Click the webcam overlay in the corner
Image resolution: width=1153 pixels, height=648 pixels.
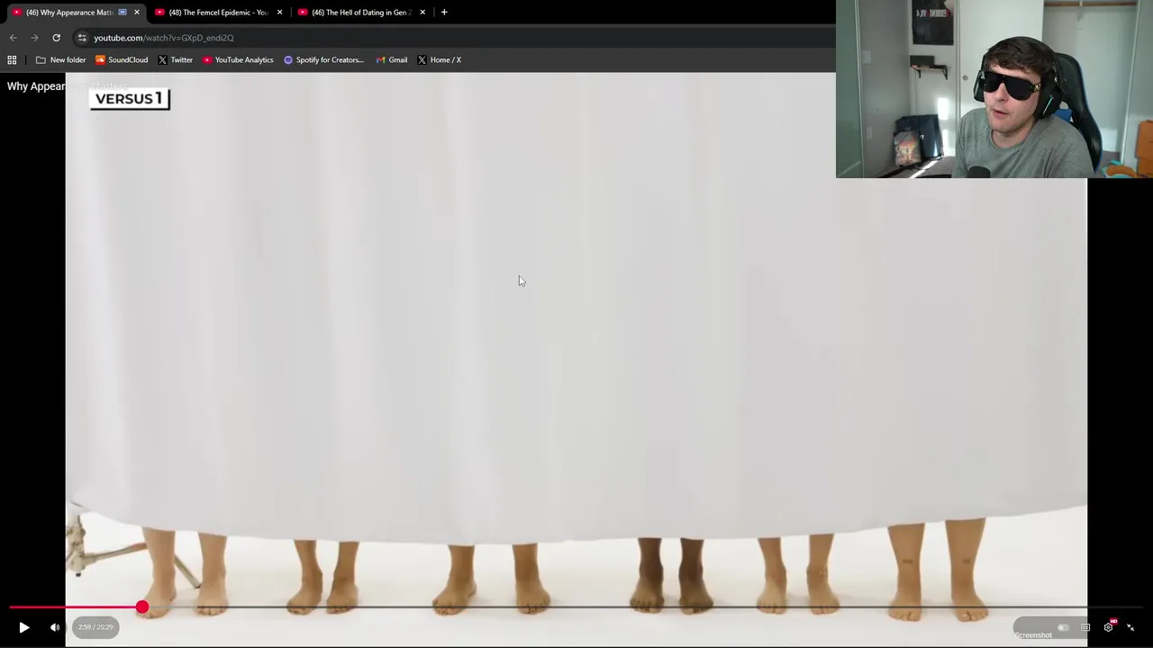pyautogui.click(x=994, y=89)
